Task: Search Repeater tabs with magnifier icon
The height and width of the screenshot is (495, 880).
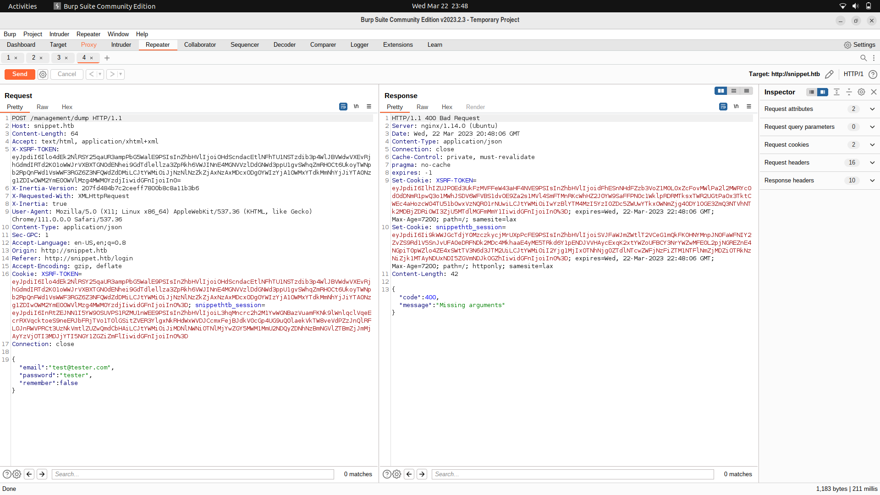Action: [863, 58]
